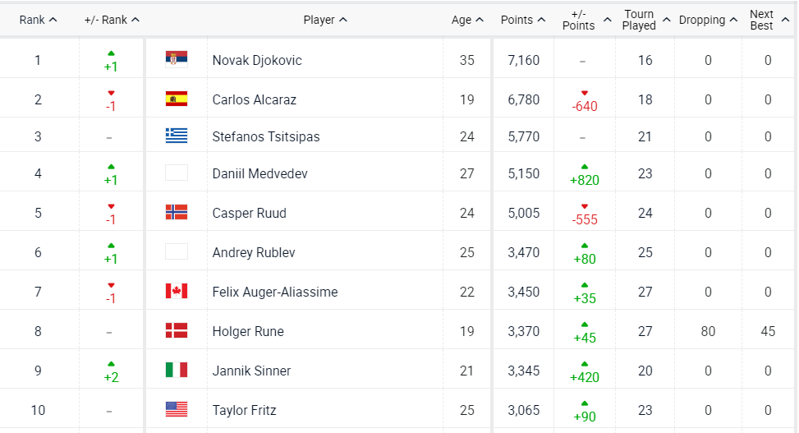Viewport: 799px width, 433px height.
Task: Click the Serbian flag icon beside Djokovic
Action: click(x=176, y=59)
